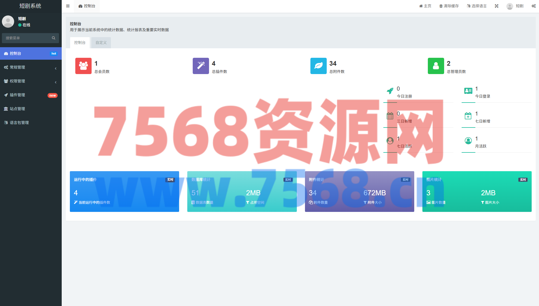Image resolution: width=539 pixels, height=306 pixels.
Task: Click the fullscreen toggle icon in top bar
Action: pos(497,6)
